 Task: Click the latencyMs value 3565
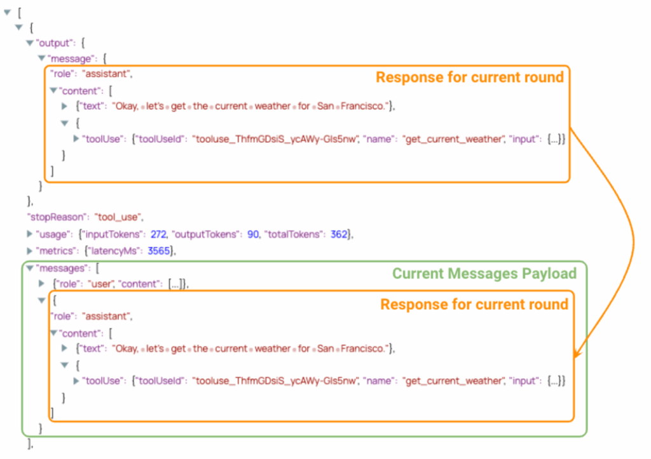[x=160, y=251]
